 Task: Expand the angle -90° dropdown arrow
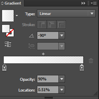[x=62, y=35]
